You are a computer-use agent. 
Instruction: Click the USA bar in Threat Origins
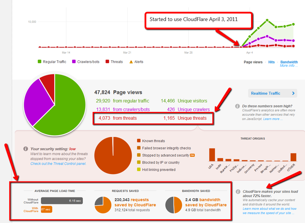tap(212, 155)
